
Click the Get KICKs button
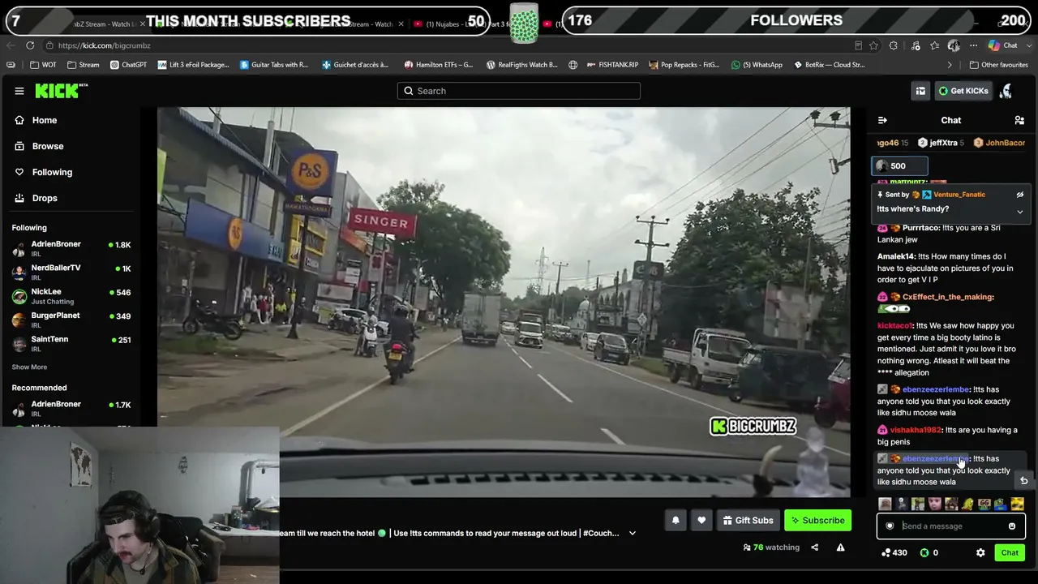coord(963,91)
